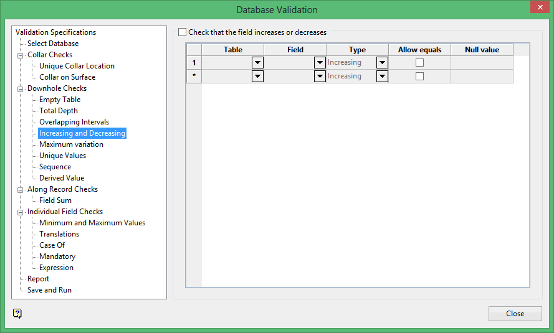Viewport: 554px width, 333px height.
Task: Select Unique Values check
Action: 62,156
